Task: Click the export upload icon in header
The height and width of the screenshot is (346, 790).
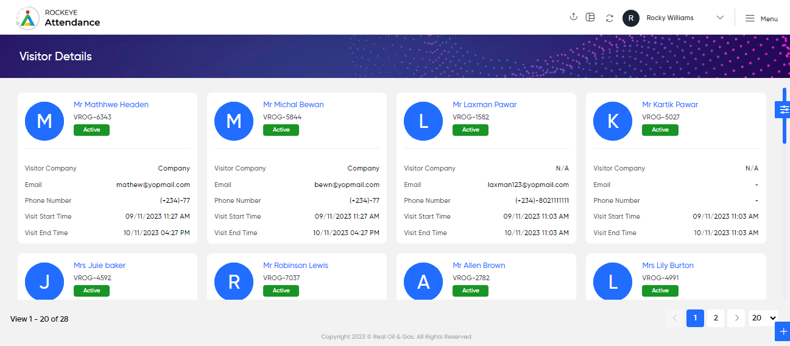Action: (x=573, y=17)
